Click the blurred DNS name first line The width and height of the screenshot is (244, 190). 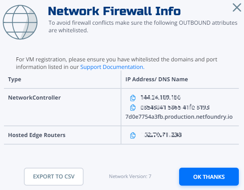click(x=175, y=107)
